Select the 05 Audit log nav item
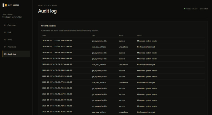The height and width of the screenshot is (115, 212). pos(16,54)
